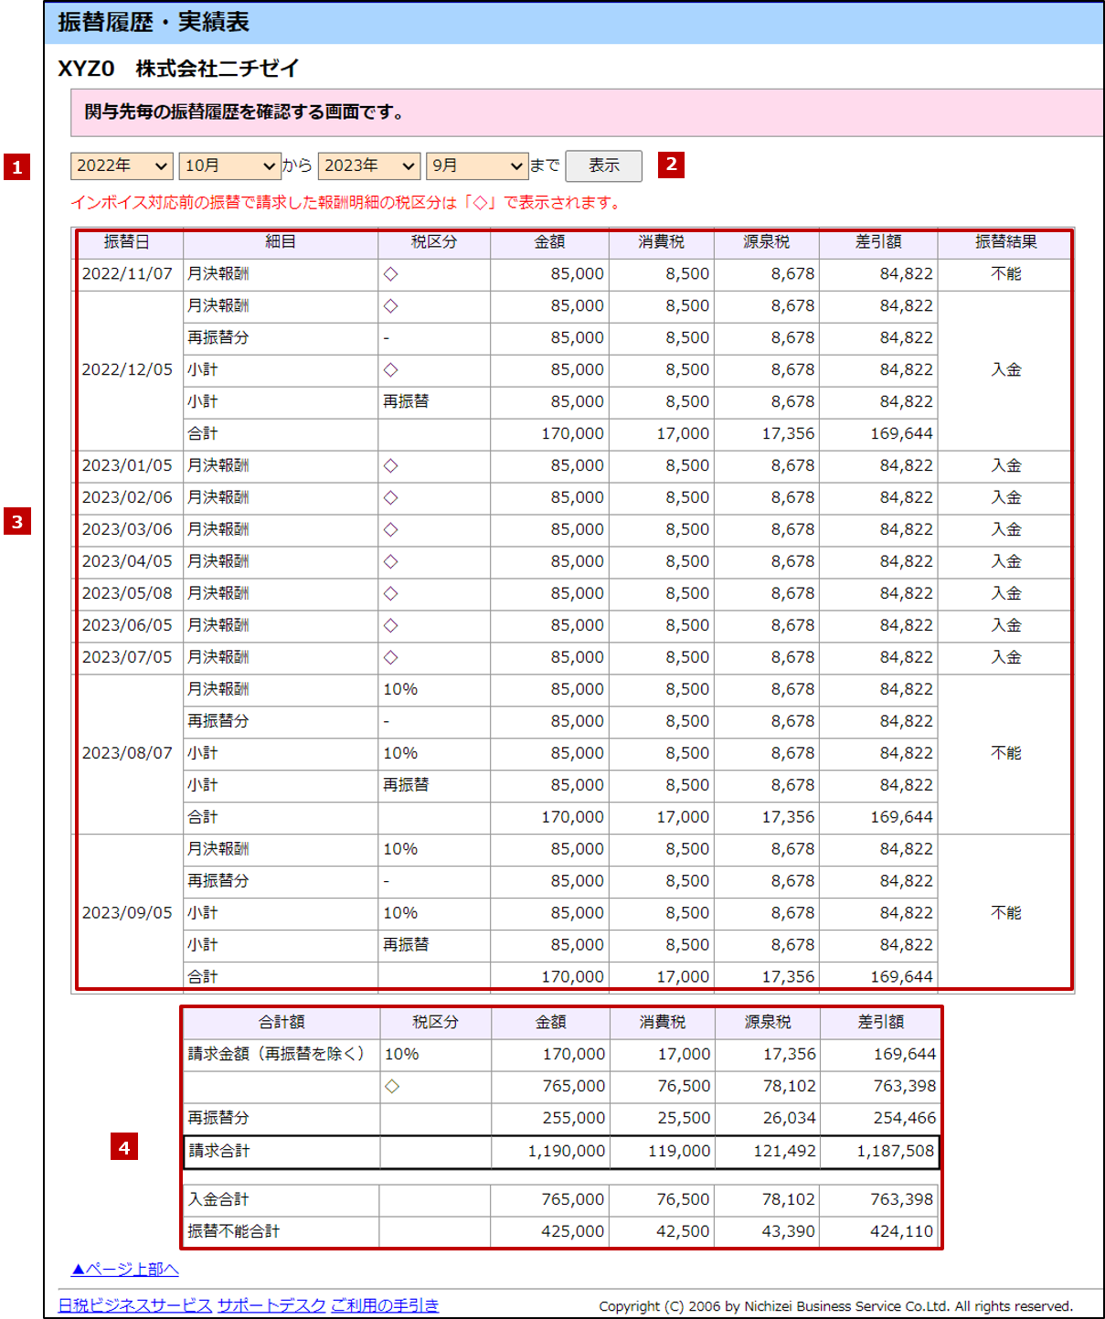Click the 振替結果 column header
Screen dimensions: 1105x1319
coord(1005,242)
